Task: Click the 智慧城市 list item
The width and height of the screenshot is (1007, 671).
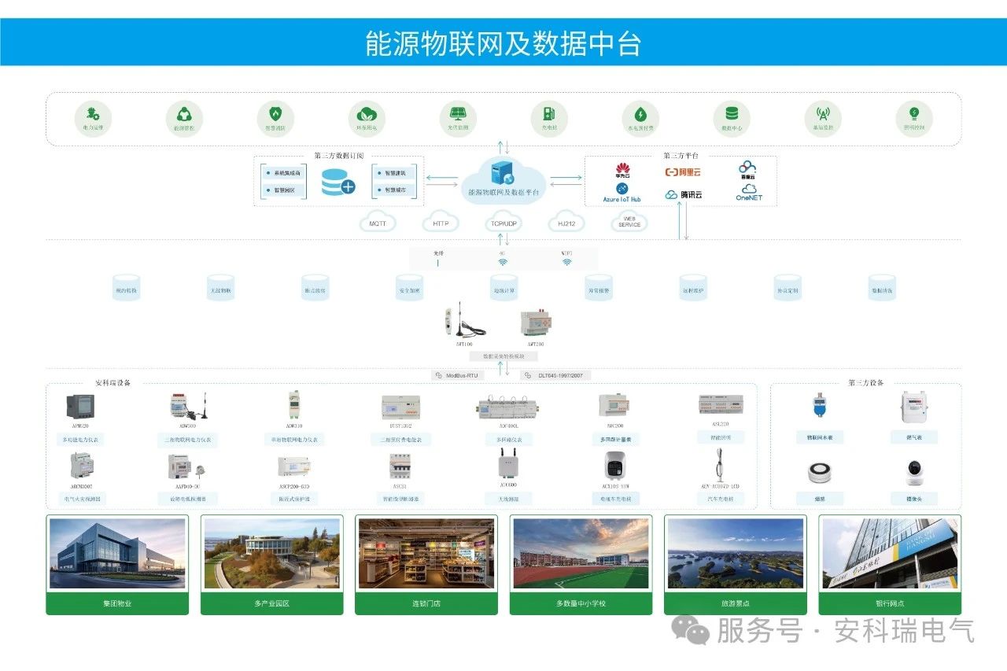Action: pos(393,190)
